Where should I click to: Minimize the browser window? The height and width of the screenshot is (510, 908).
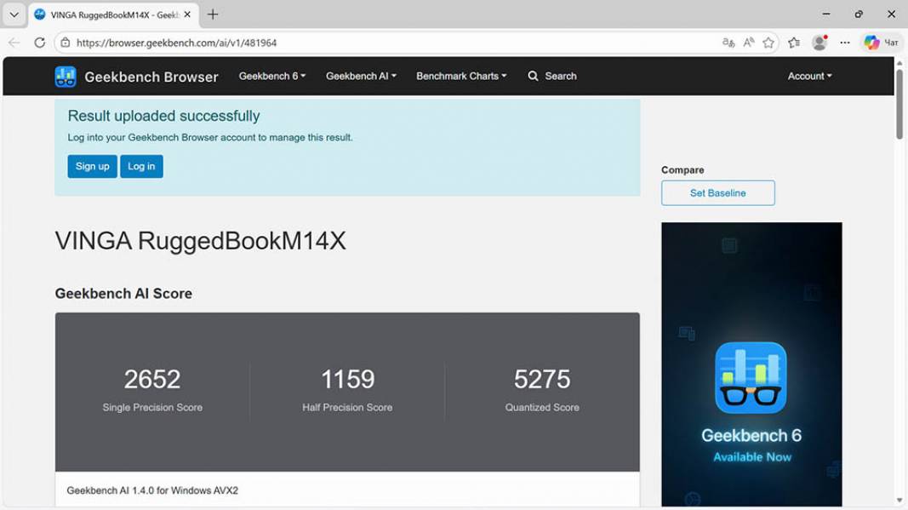[826, 14]
